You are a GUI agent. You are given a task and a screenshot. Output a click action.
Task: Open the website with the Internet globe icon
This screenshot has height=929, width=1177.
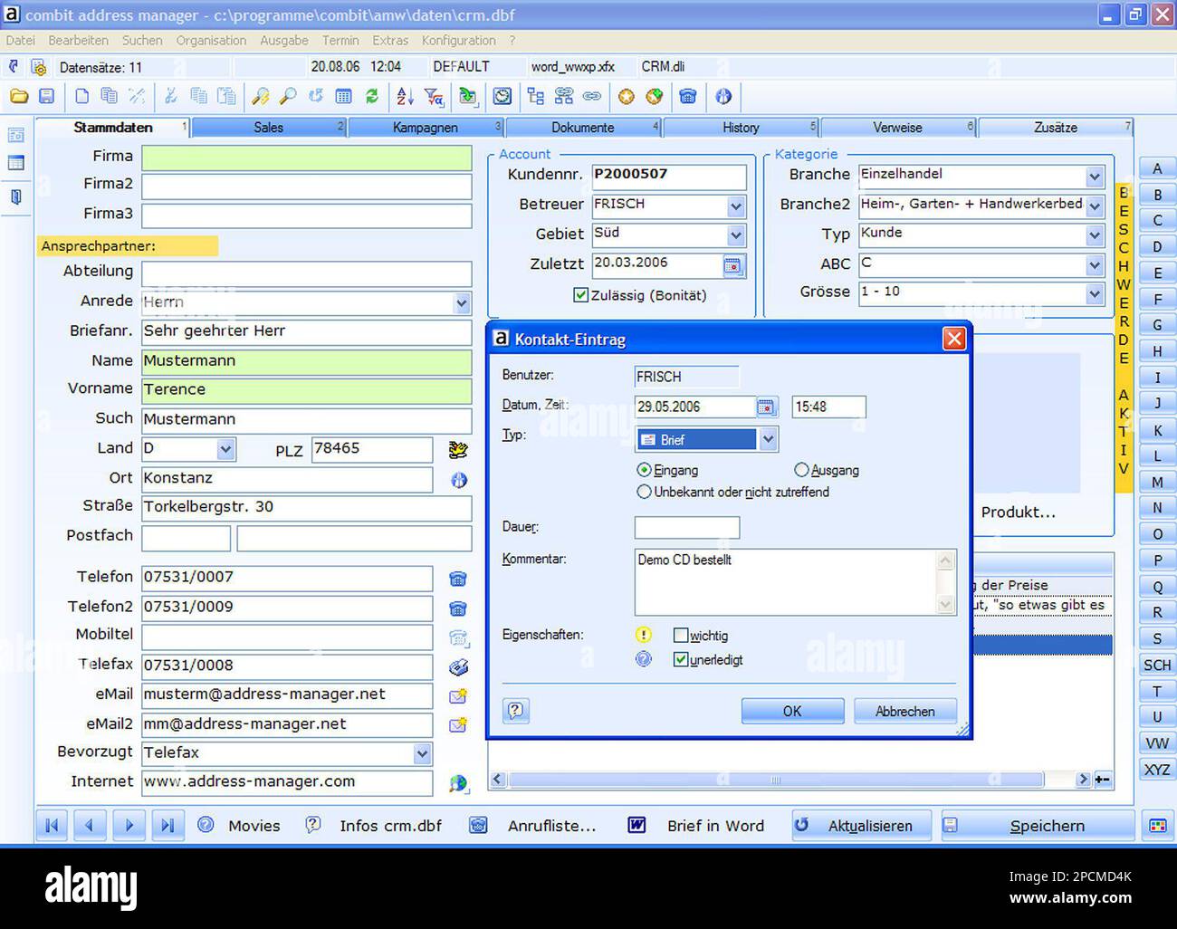(x=458, y=783)
